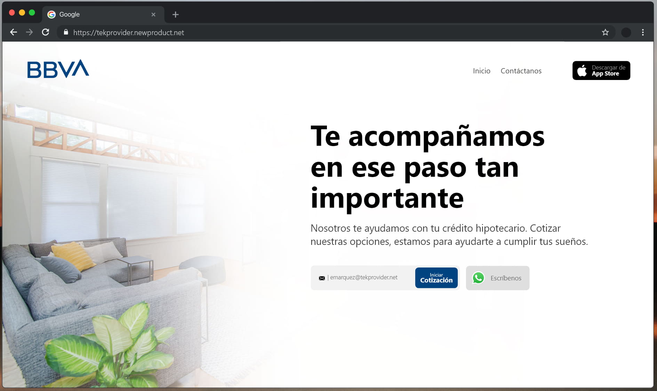Bookmark this page with the star icon

[605, 32]
